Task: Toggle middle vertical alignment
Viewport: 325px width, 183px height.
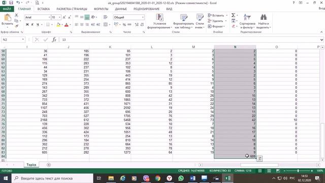Action: pos(82,17)
